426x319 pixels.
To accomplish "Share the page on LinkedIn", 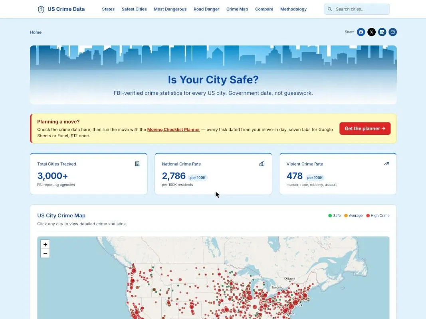I will coord(382,32).
